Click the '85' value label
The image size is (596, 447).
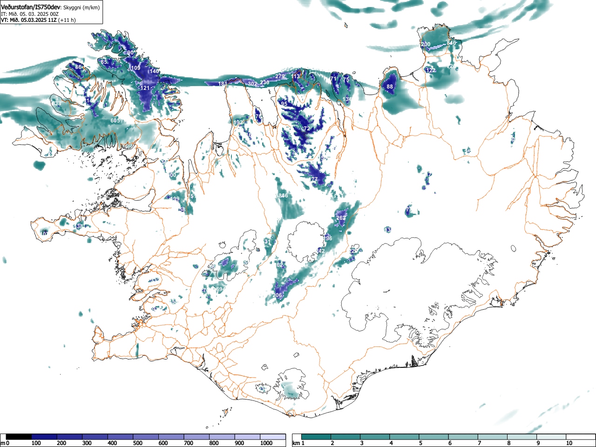click(x=104, y=62)
